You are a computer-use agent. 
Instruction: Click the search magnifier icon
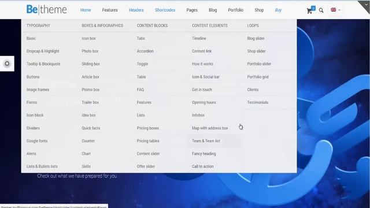point(321,10)
